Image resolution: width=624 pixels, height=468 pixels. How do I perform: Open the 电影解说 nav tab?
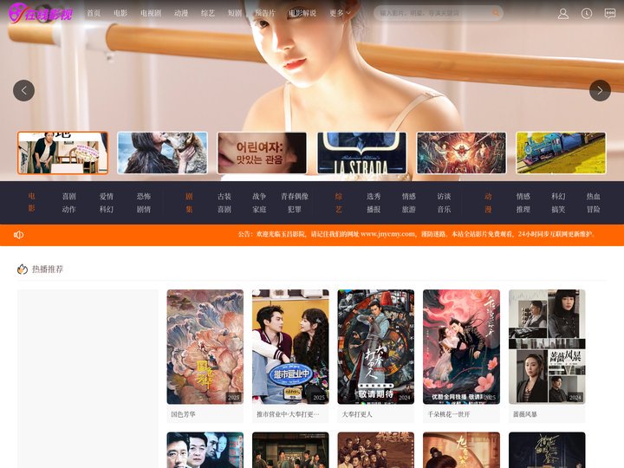[x=302, y=13]
